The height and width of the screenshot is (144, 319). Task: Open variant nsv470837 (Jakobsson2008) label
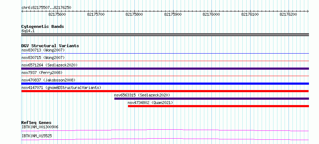[48, 80]
